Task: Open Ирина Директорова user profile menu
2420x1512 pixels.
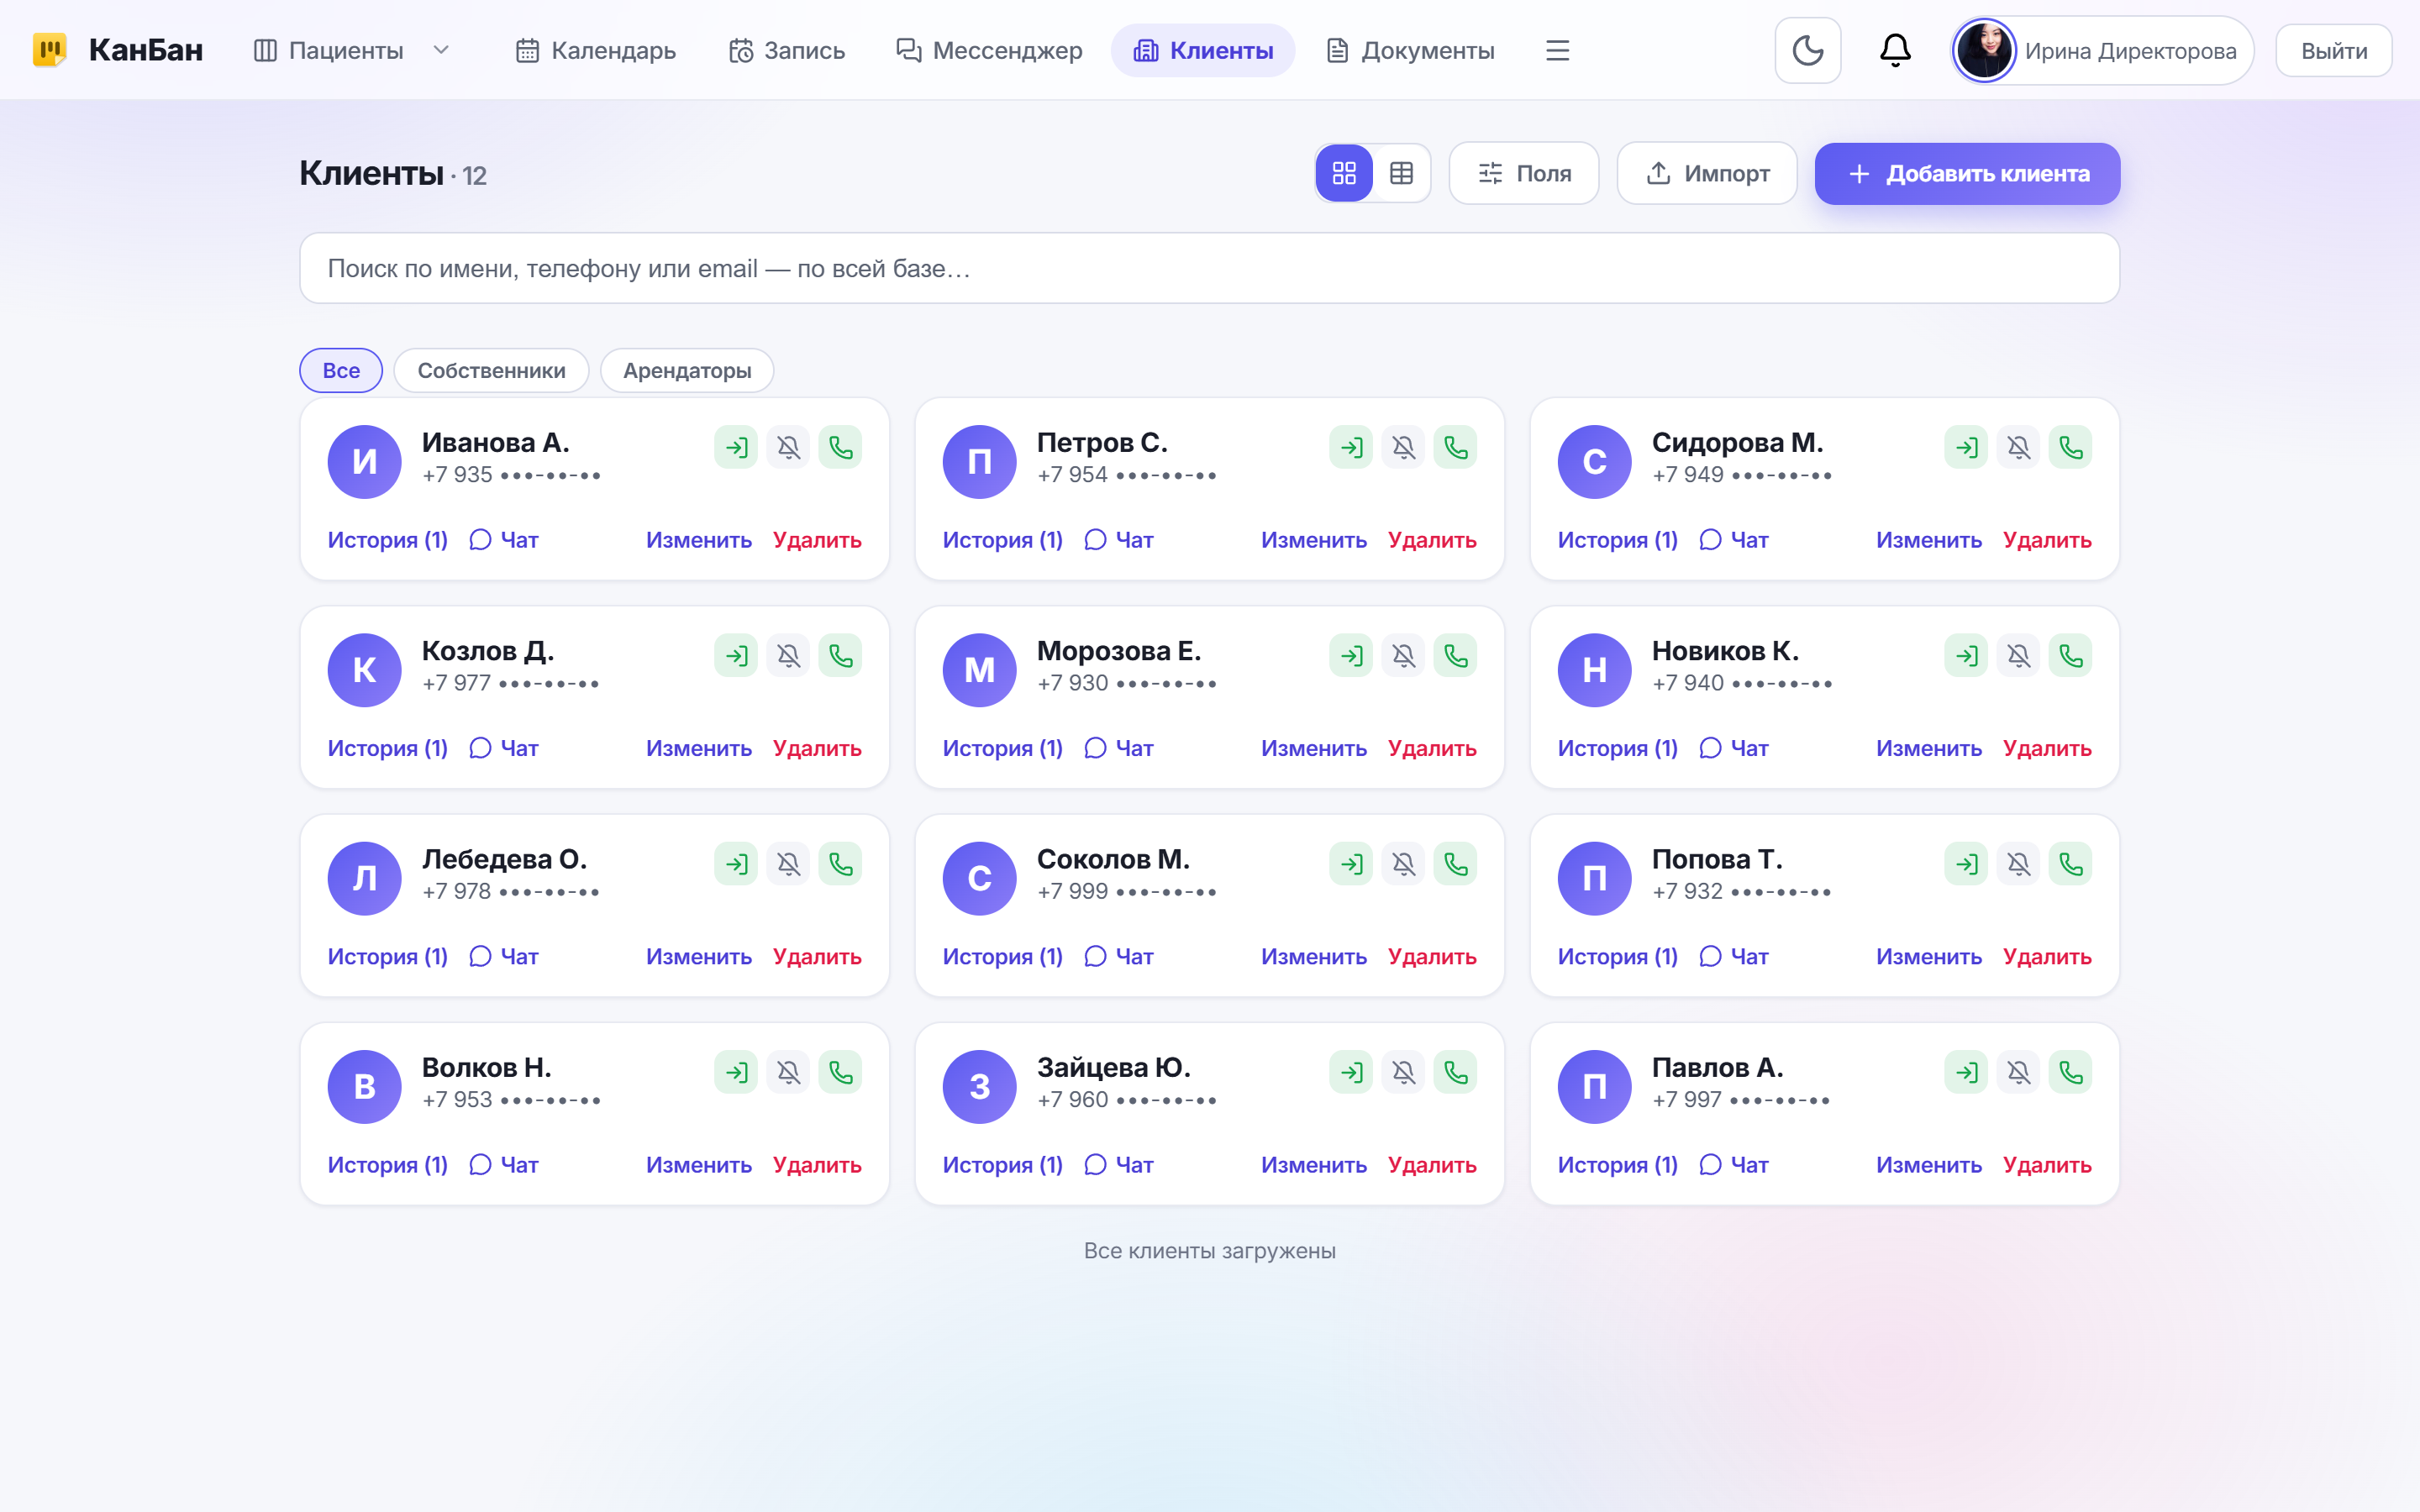Action: point(2102,50)
